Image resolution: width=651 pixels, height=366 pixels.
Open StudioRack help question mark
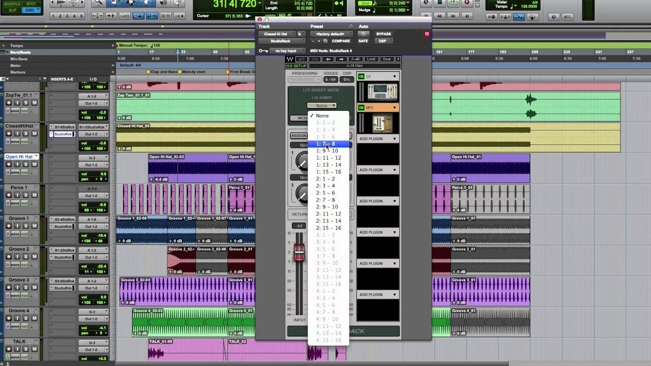[x=398, y=59]
